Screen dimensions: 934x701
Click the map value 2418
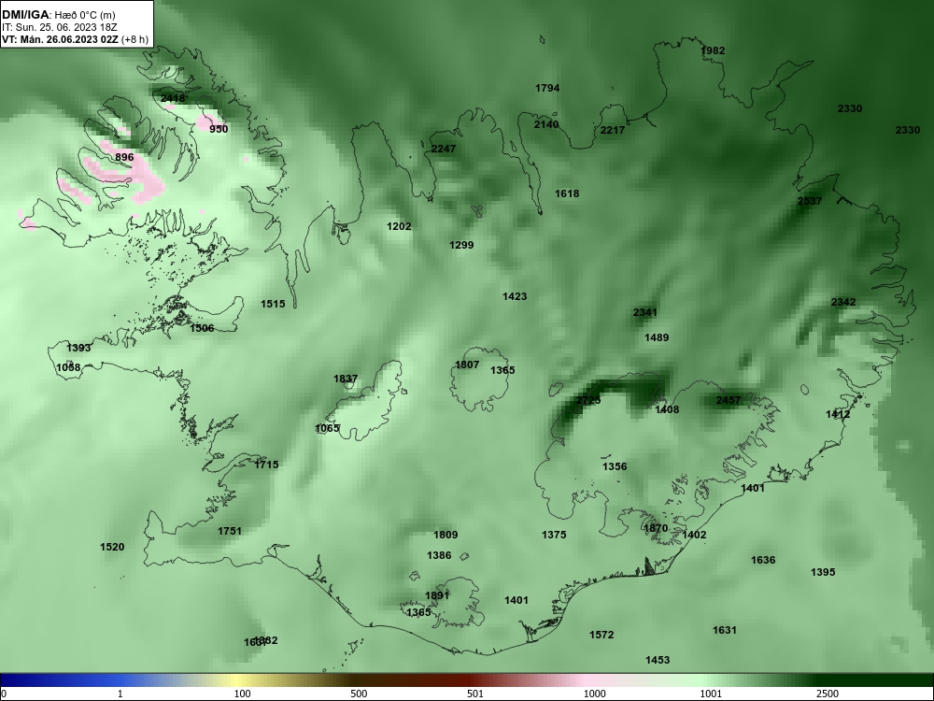click(173, 98)
